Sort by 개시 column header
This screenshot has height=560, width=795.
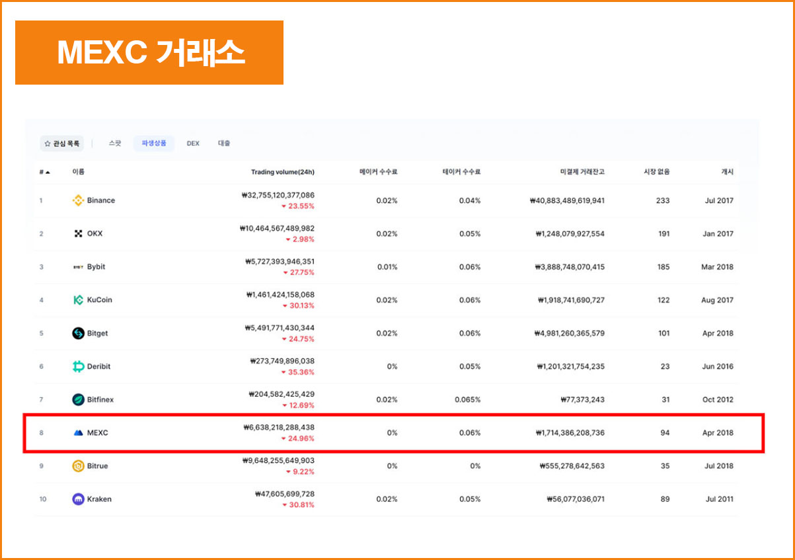click(x=727, y=172)
